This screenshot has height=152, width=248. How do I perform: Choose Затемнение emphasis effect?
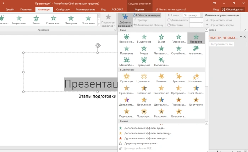click(x=144, y=90)
